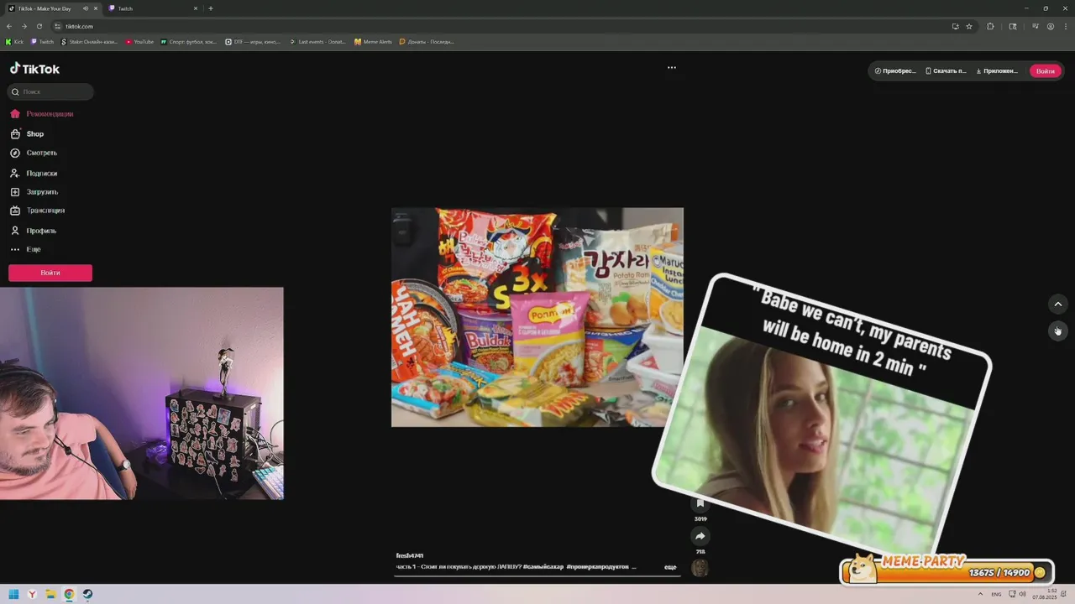Click the #самыйсахар hashtag
The image size is (1075, 604).
pos(543,567)
